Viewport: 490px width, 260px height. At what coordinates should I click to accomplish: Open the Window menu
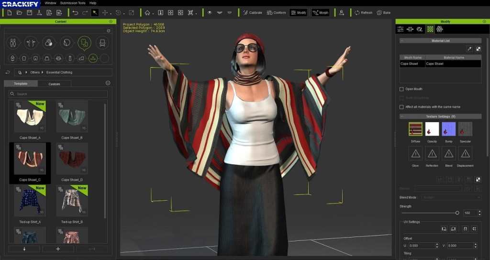pyautogui.click(x=50, y=3)
